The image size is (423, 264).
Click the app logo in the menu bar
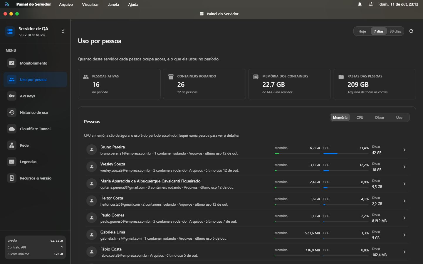7,4
